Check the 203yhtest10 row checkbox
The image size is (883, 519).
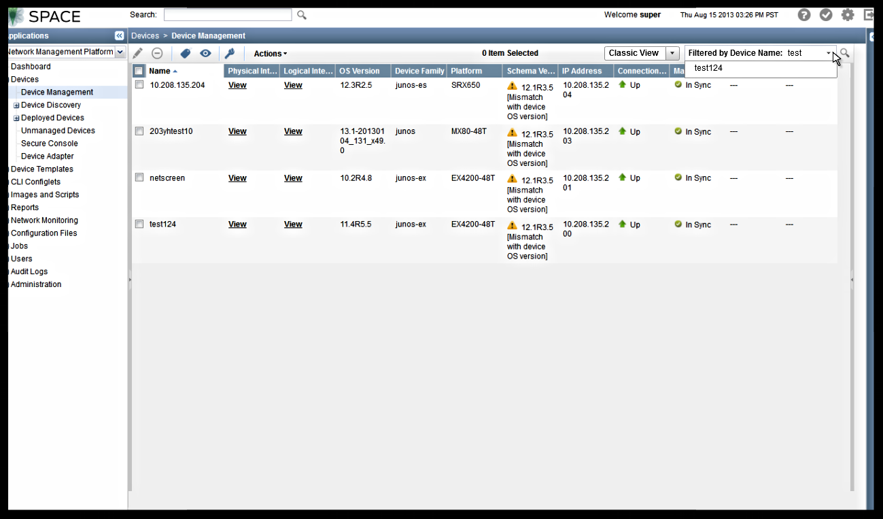tap(139, 131)
